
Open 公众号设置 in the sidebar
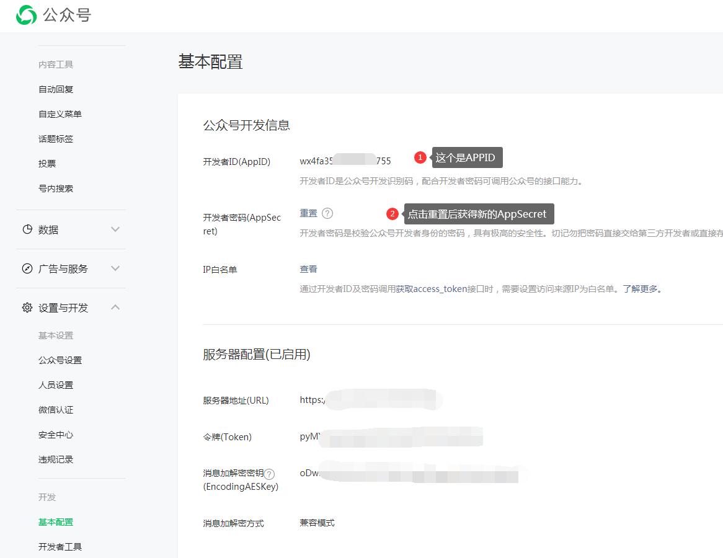tap(60, 360)
